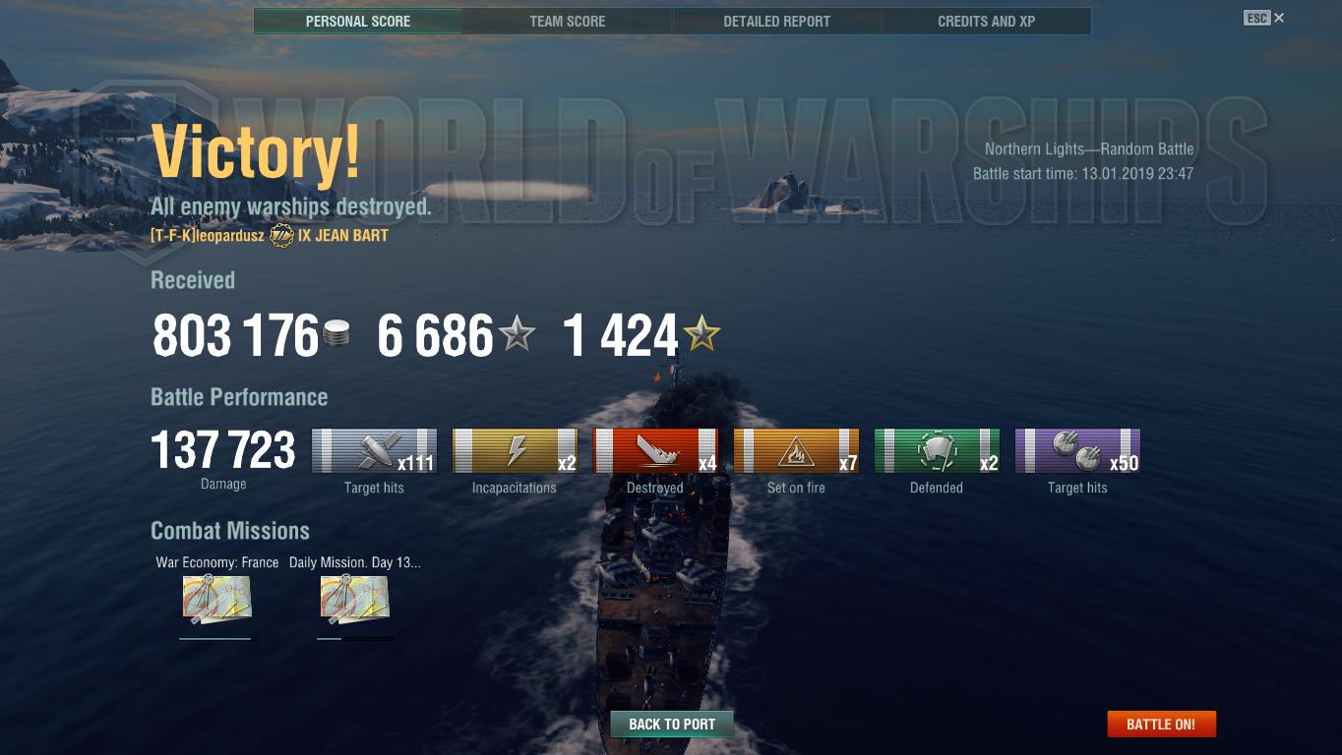Open the War Economy: France mission icon
Viewport: 1342px width, 755px height.
click(x=216, y=600)
